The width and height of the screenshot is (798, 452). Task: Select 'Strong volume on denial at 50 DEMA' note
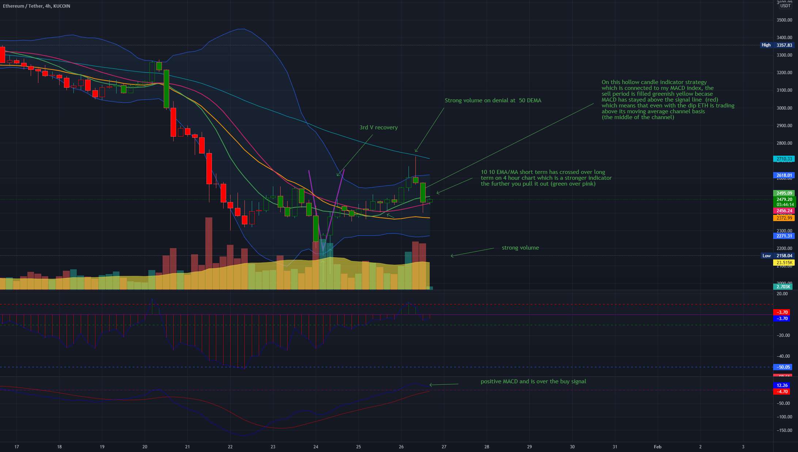click(x=493, y=100)
